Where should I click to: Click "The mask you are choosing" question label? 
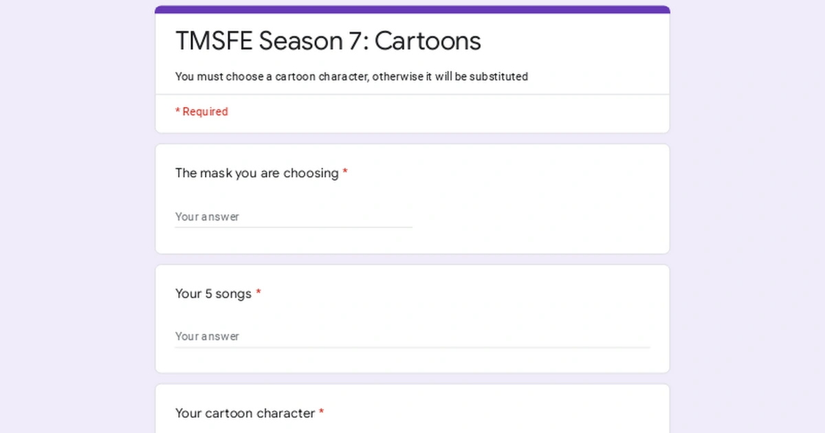click(x=256, y=173)
